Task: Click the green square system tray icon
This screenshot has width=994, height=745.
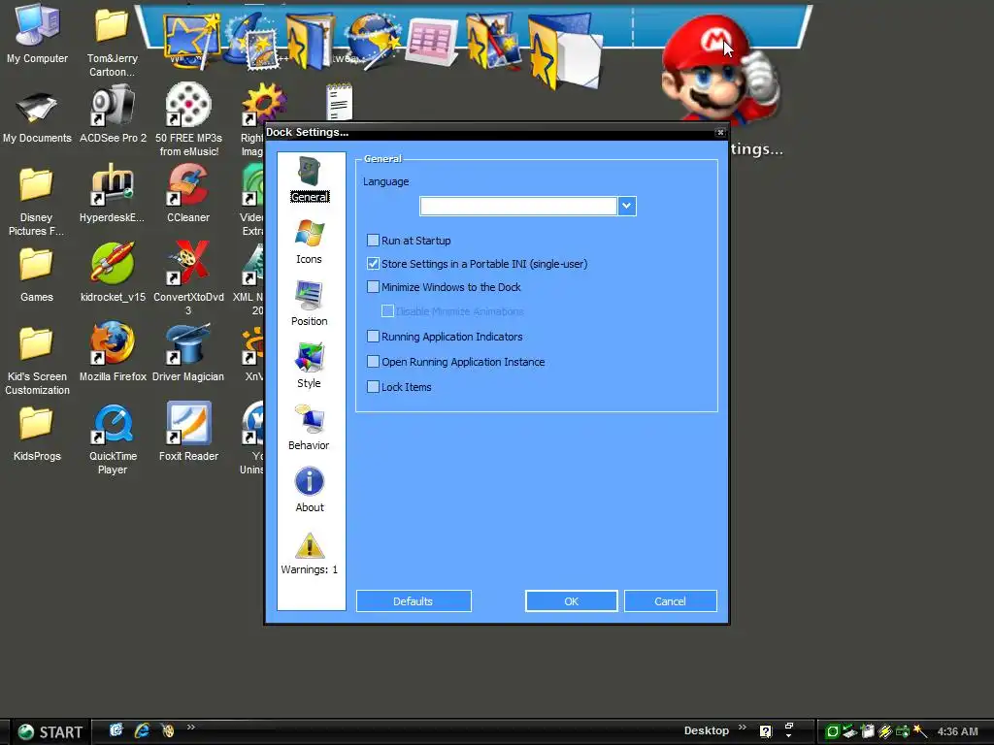Action: click(x=832, y=731)
